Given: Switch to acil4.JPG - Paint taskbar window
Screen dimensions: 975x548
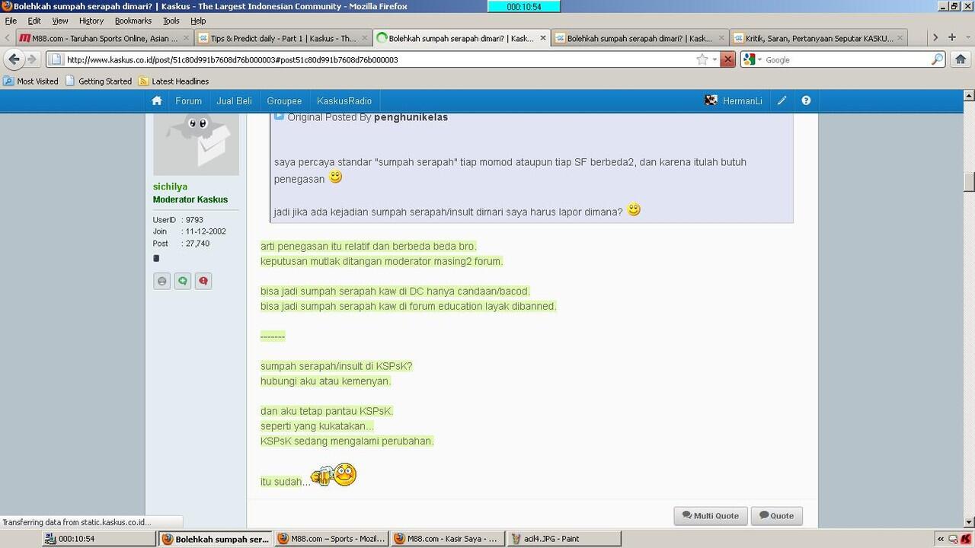Looking at the screenshot, I should tap(564, 539).
